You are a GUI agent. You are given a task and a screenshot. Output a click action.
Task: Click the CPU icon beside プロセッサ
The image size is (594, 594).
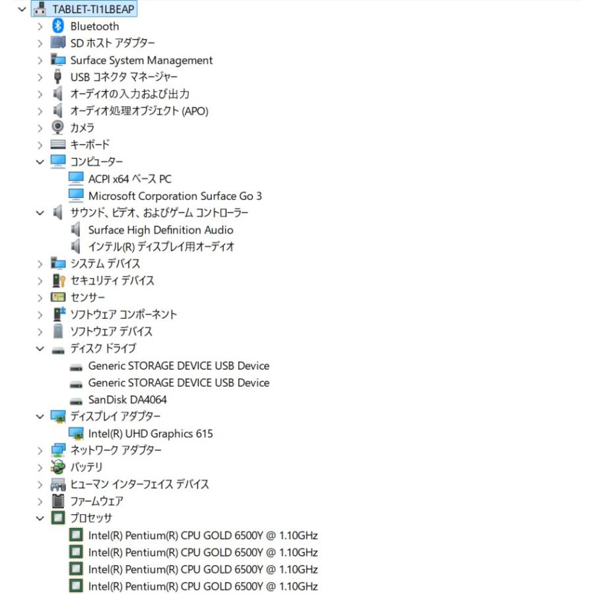click(x=58, y=518)
